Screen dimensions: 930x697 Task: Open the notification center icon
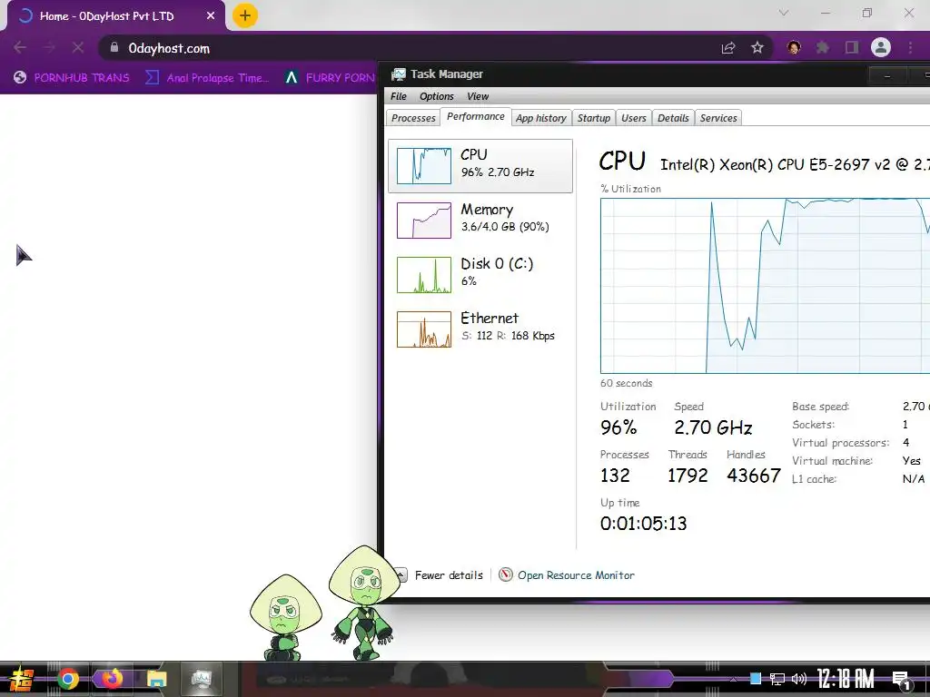(x=901, y=680)
